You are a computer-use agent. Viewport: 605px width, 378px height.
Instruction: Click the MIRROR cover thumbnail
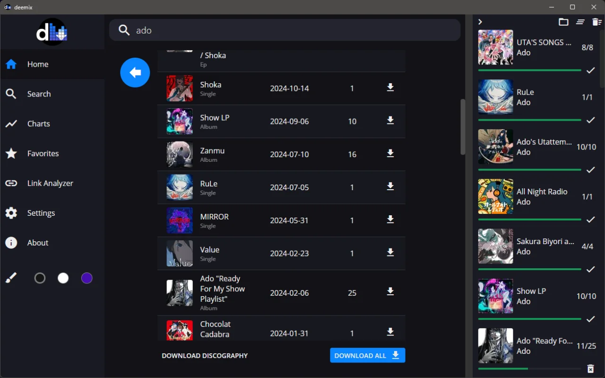pos(180,220)
